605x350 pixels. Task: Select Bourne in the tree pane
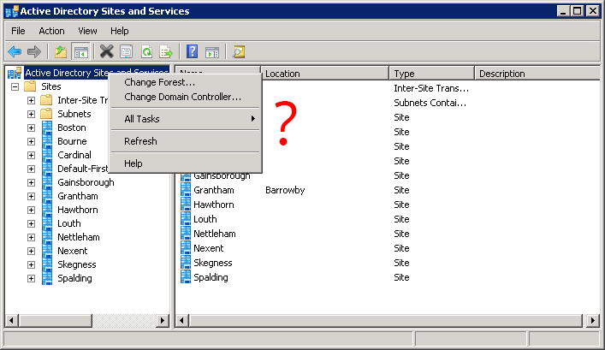pos(72,141)
